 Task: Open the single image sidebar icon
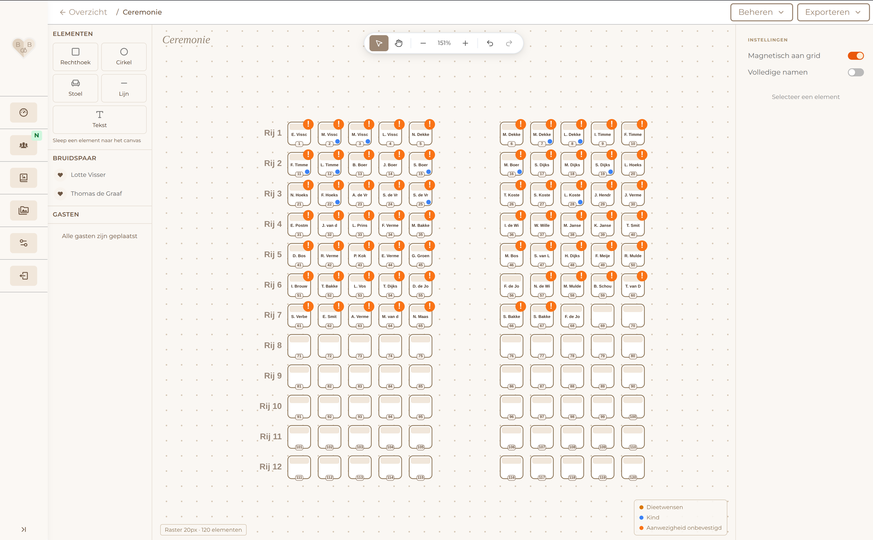(24, 178)
